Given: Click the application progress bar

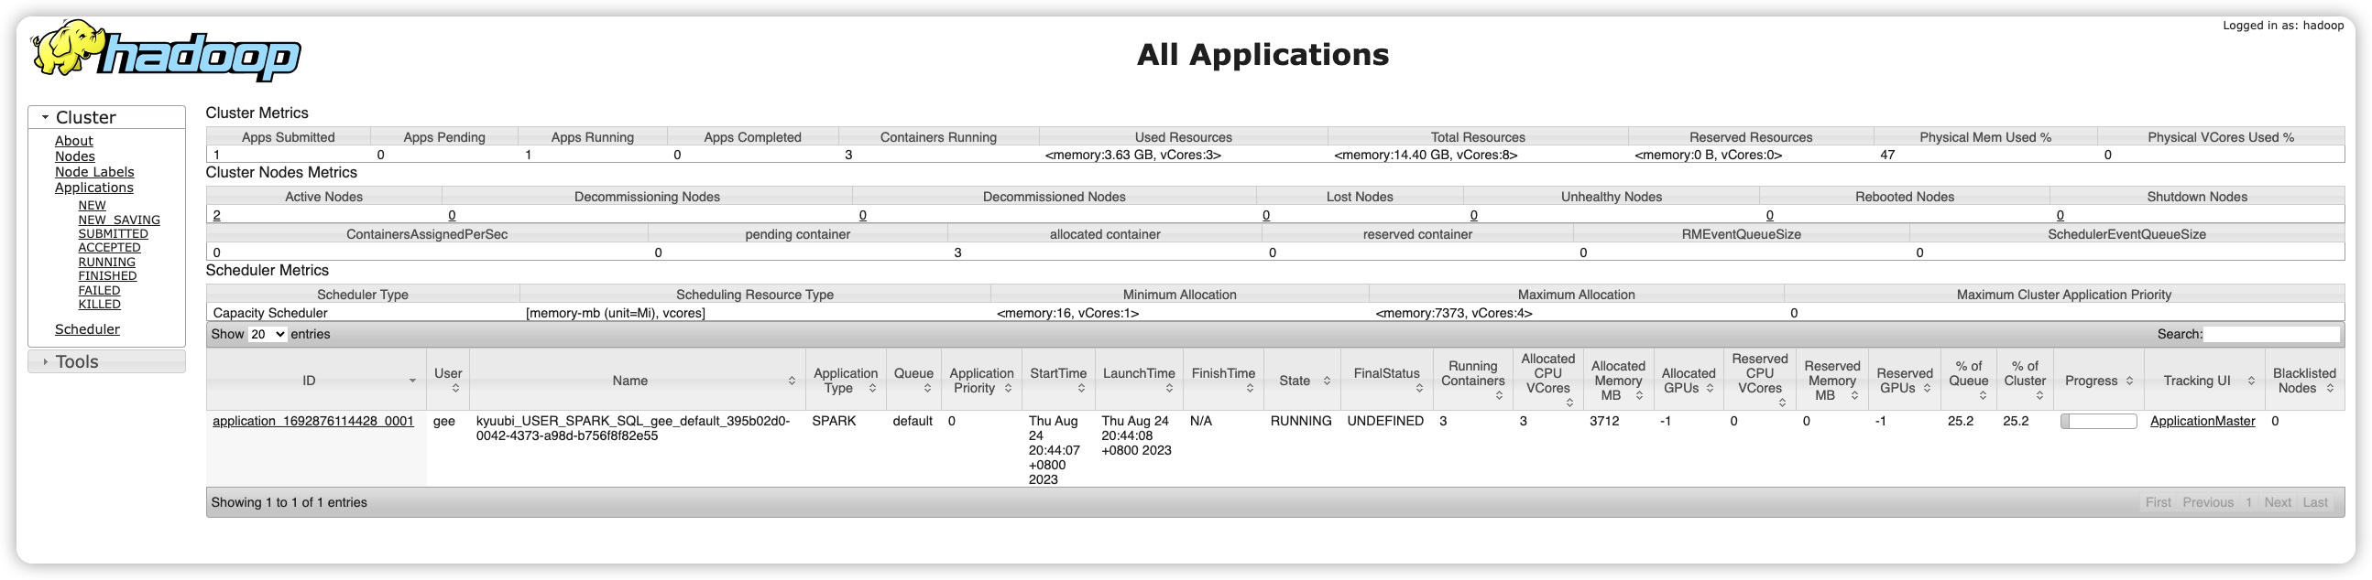Looking at the screenshot, I should pyautogui.click(x=2097, y=421).
